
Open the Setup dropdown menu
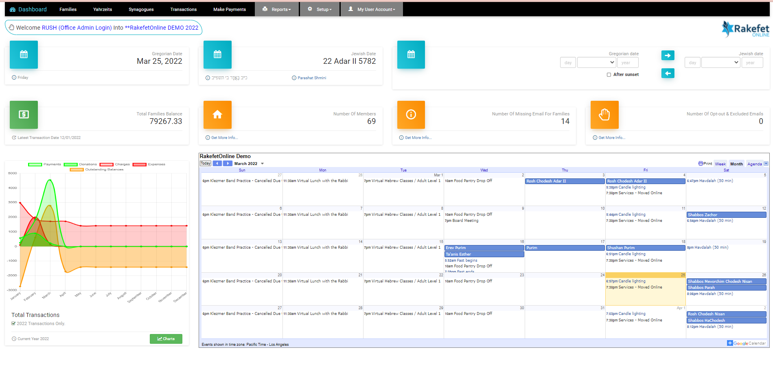tap(320, 9)
